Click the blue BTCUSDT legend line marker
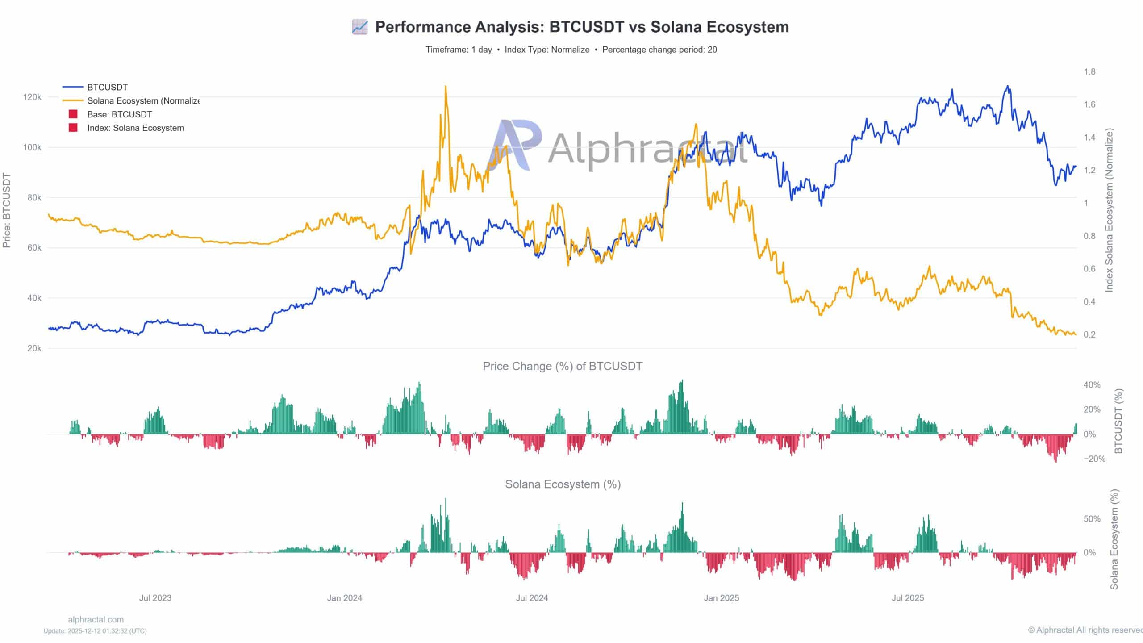The height and width of the screenshot is (643, 1143). [73, 87]
